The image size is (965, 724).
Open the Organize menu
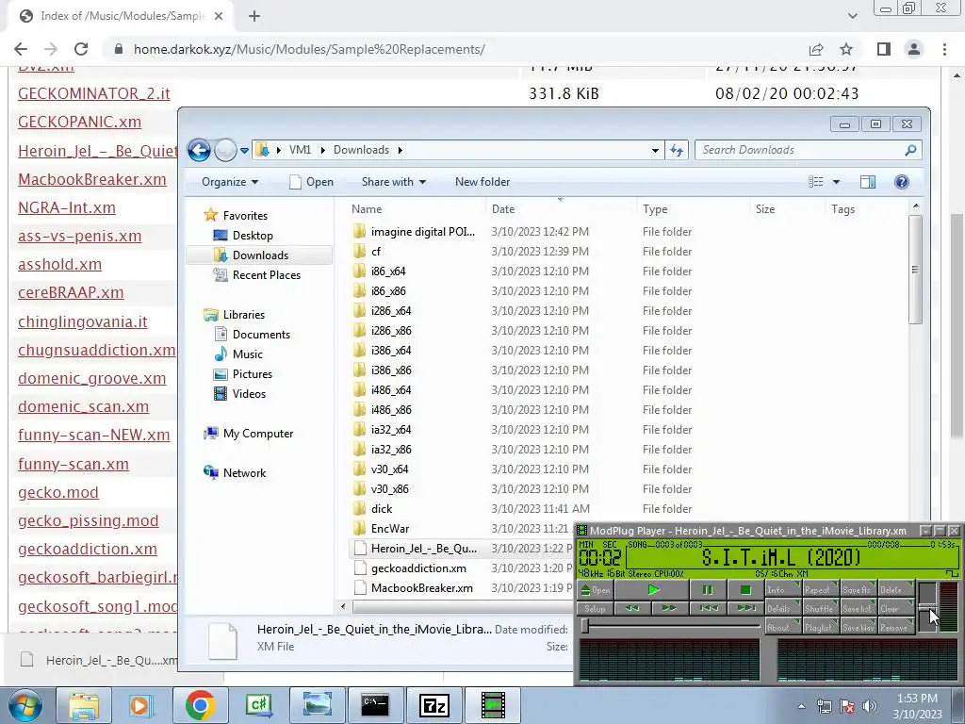(x=230, y=182)
